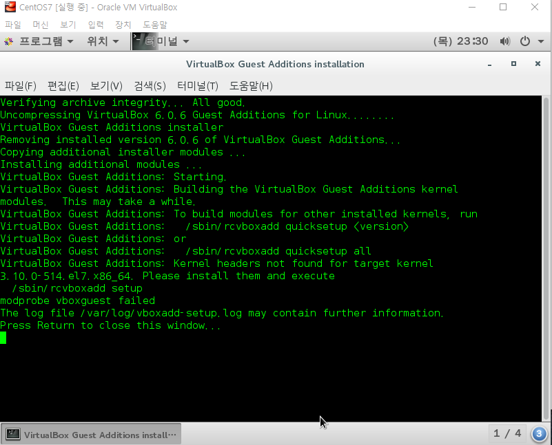Click the '/sbin/rcvboxadd setup' line
Screen dimensions: 552x445
77,288
